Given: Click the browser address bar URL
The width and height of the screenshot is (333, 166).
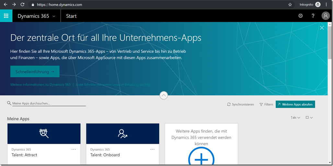Looking at the screenshot, I should pos(60,5).
